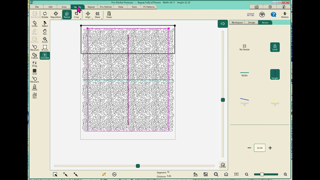Open the Area menu tab
This screenshot has height=180, width=320.
click(64, 7)
